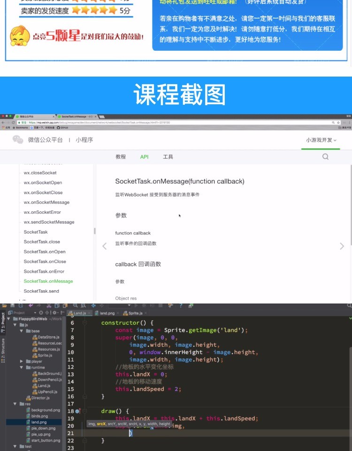Click the 小程序 header link
The width and height of the screenshot is (352, 451).
pos(84,140)
